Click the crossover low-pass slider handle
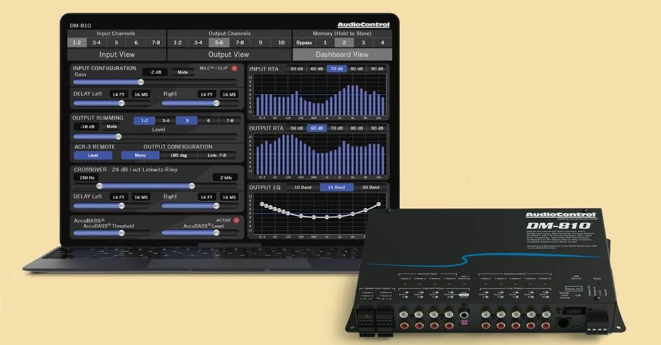661x345 pixels. click(x=192, y=186)
